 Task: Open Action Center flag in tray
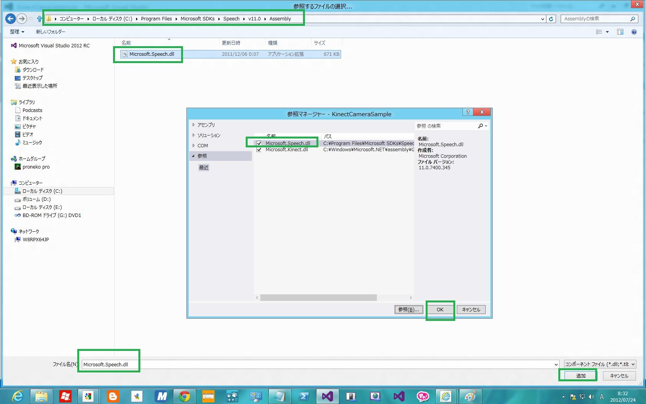tap(573, 397)
